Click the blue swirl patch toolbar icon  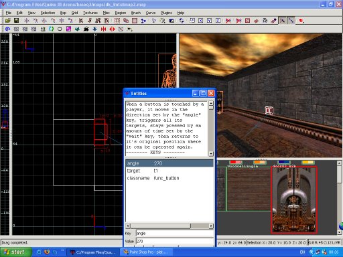click(8, 29)
